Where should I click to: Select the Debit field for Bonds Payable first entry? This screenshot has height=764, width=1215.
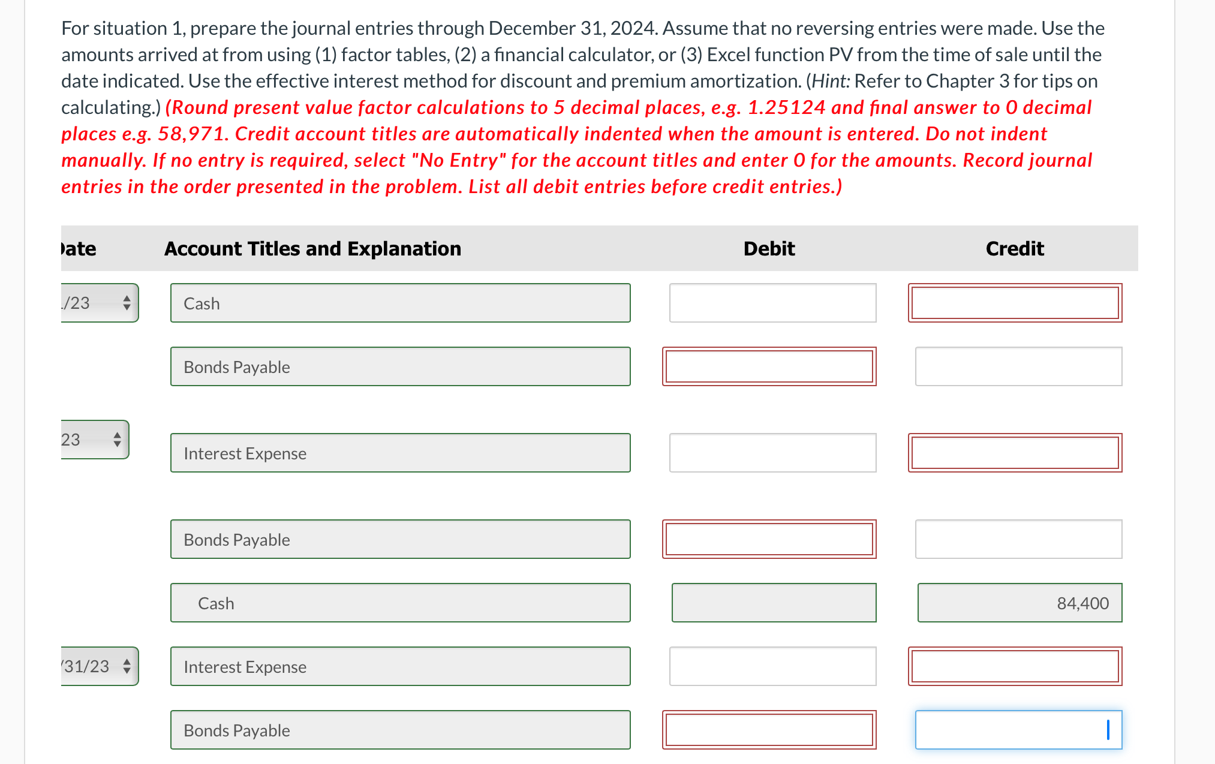pos(769,366)
